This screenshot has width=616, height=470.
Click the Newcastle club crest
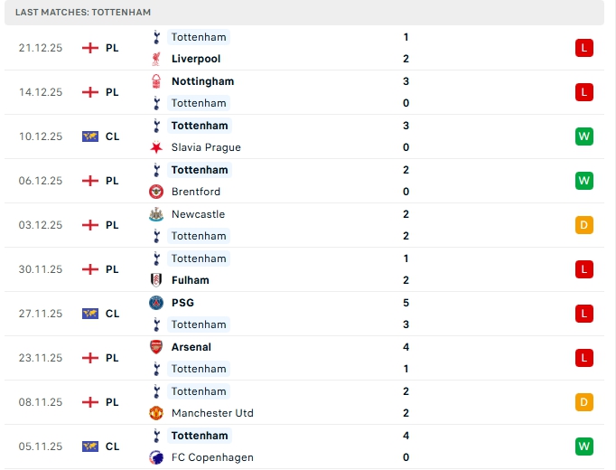156,214
